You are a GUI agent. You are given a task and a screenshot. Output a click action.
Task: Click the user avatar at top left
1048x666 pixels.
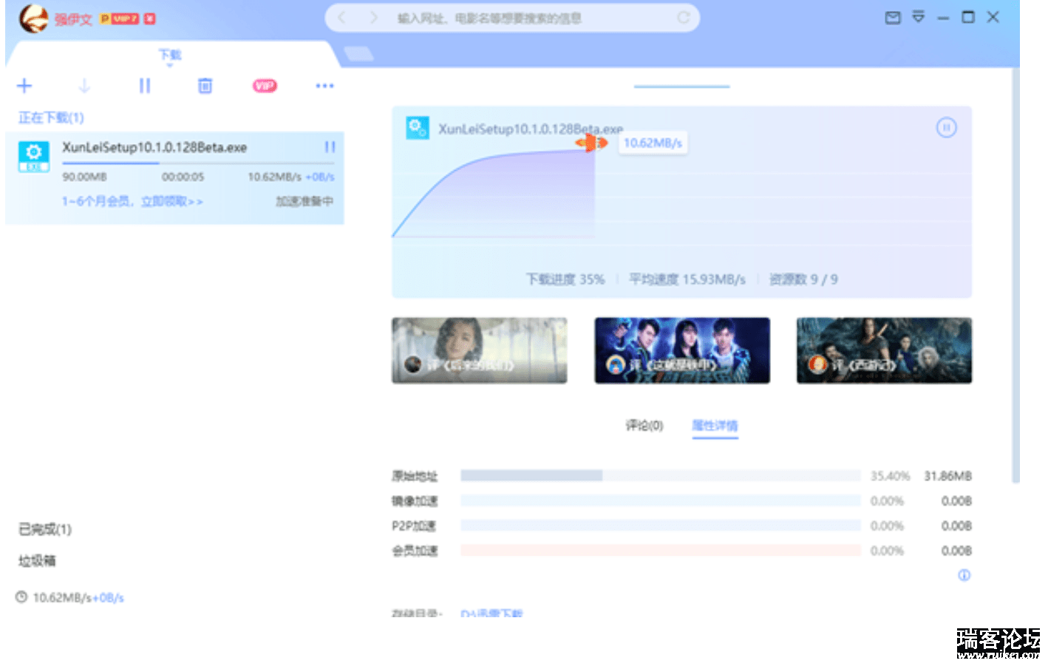[33, 18]
